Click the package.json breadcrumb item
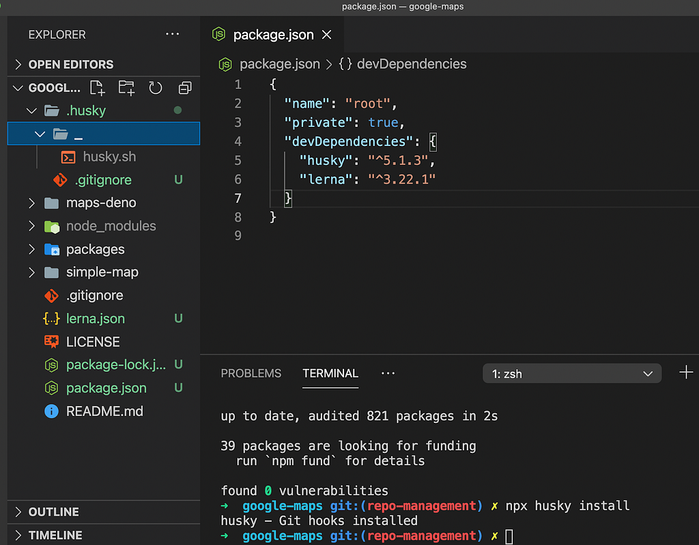 click(x=279, y=64)
